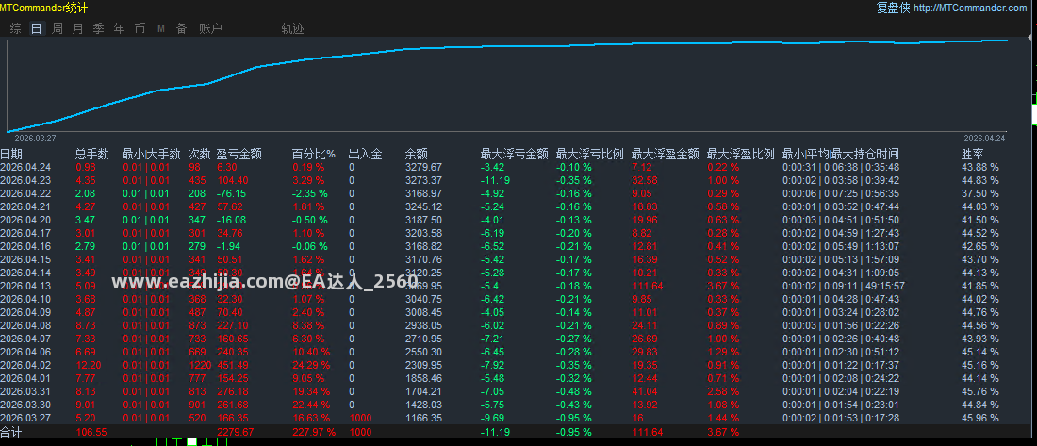The height and width of the screenshot is (446, 1037).
Task: Click the -76.15 loss amount cell
Action: [x=232, y=193]
